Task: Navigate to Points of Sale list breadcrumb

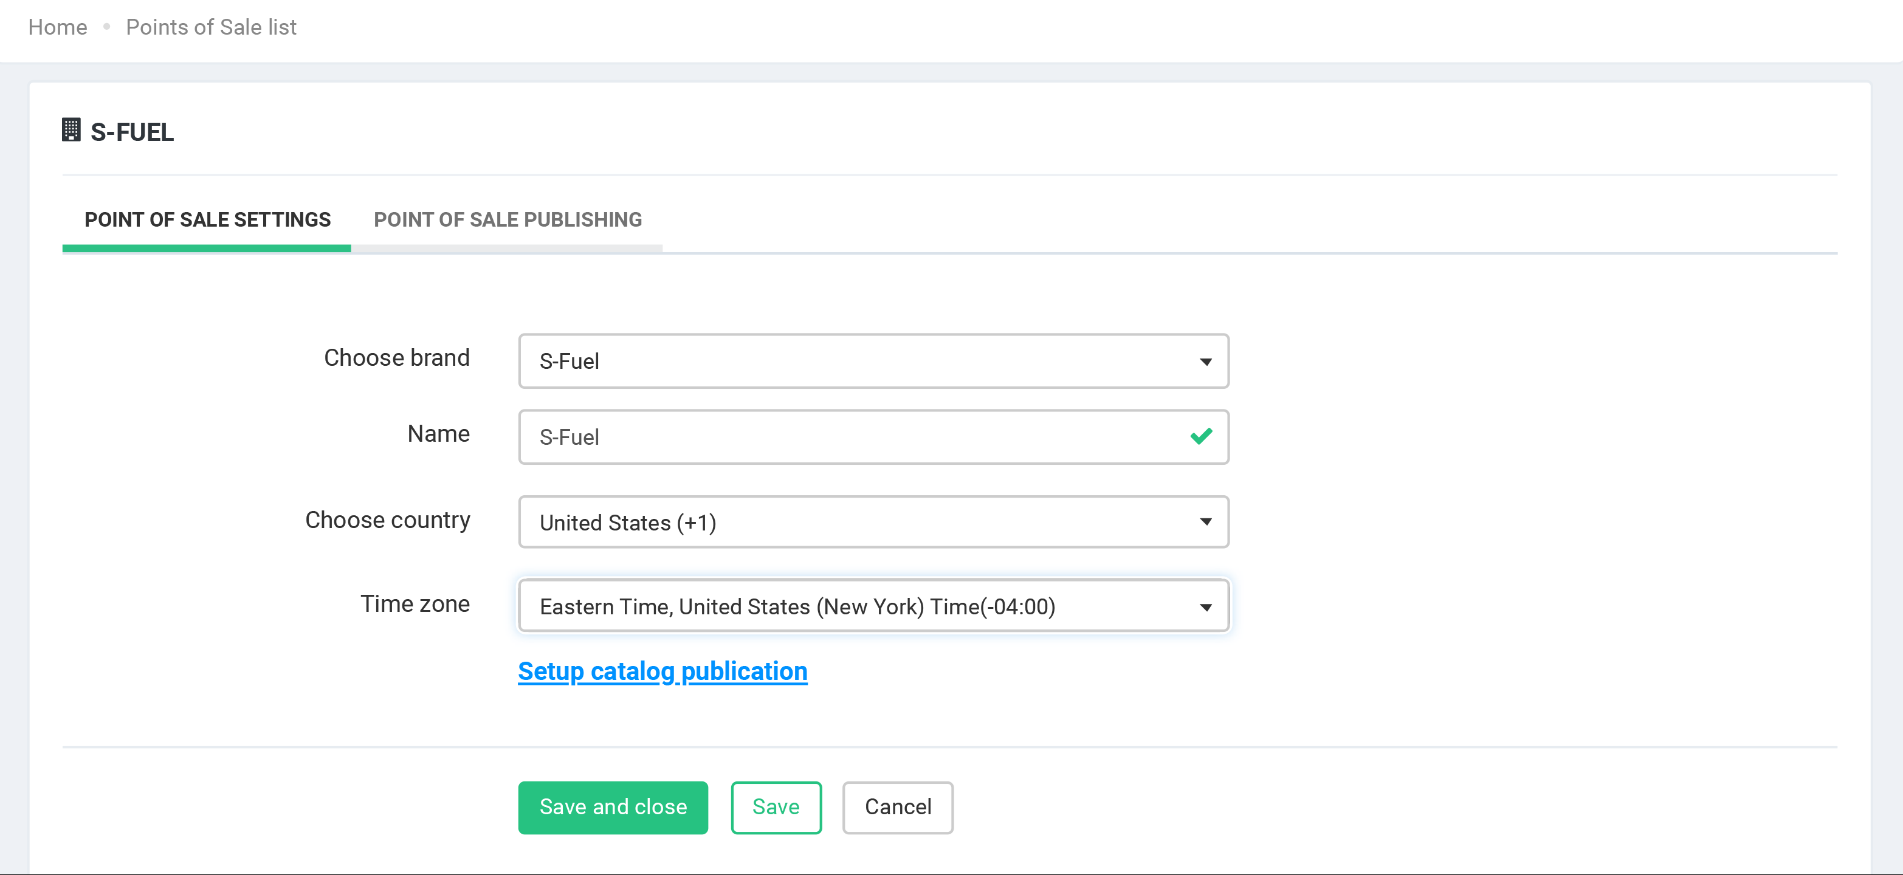Action: pyautogui.click(x=210, y=27)
